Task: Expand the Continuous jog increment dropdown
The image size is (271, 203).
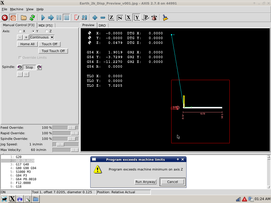Action: [x=52, y=37]
